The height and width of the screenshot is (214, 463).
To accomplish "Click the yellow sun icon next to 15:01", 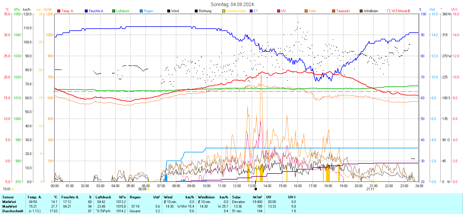I will pos(13,189).
